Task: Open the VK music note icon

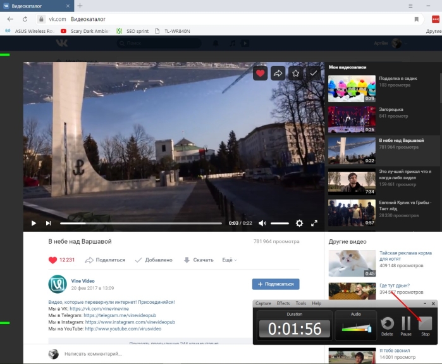Action: (x=232, y=43)
